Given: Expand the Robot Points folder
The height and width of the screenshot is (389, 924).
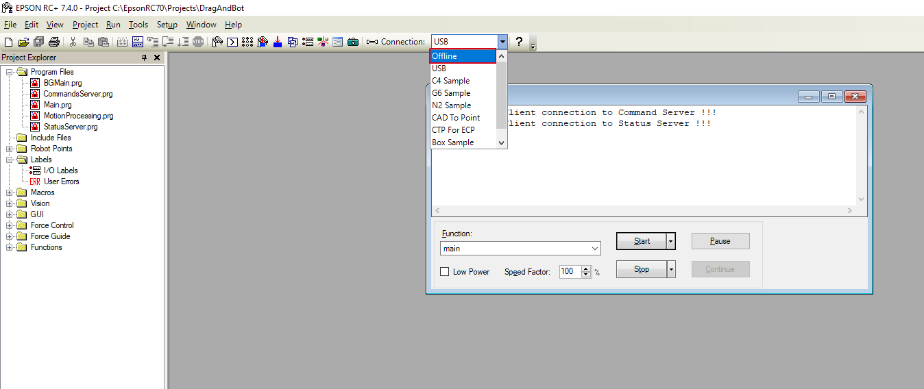Looking at the screenshot, I should 10,149.
